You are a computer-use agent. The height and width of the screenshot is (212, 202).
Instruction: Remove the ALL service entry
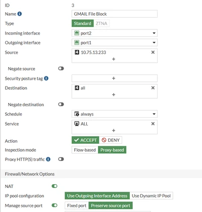click(153, 124)
